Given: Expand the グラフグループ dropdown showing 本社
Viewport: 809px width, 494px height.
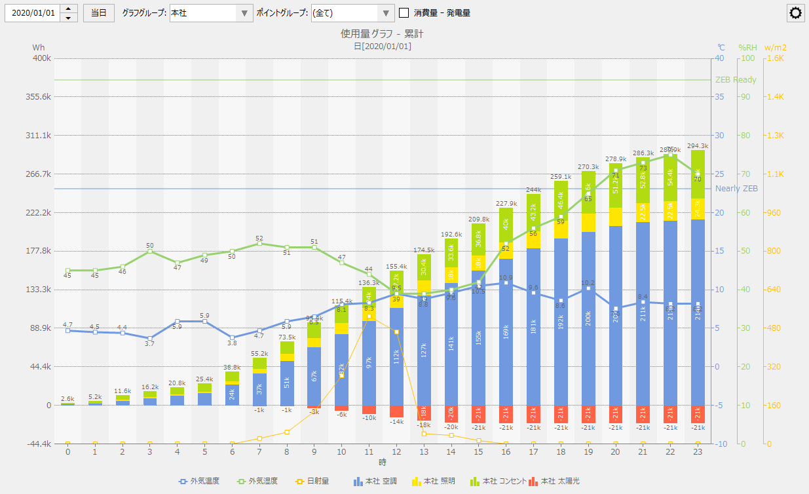Looking at the screenshot, I should 244,13.
